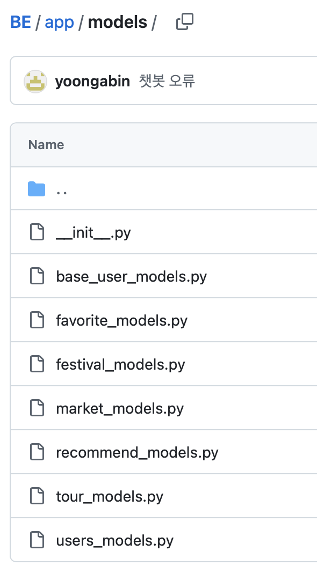Copy the repository path with the copy icon
The width and height of the screenshot is (317, 573).
(x=185, y=22)
